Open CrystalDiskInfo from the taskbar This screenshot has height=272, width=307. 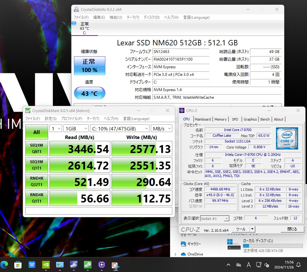tap(74, 265)
